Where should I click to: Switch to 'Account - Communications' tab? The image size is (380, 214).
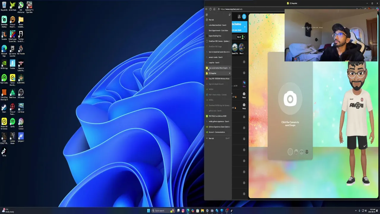tap(218, 132)
